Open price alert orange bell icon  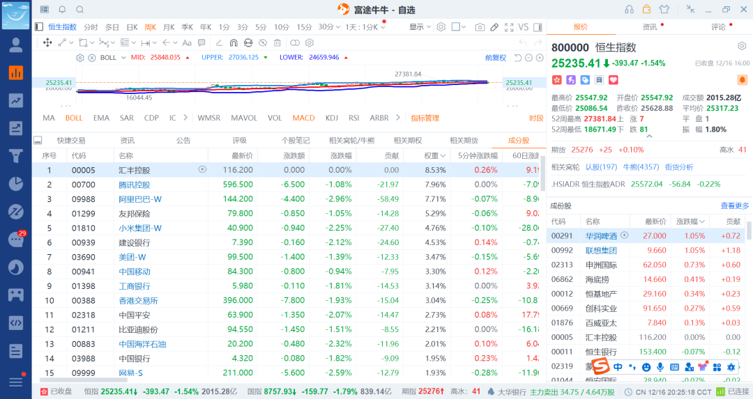tap(742, 79)
